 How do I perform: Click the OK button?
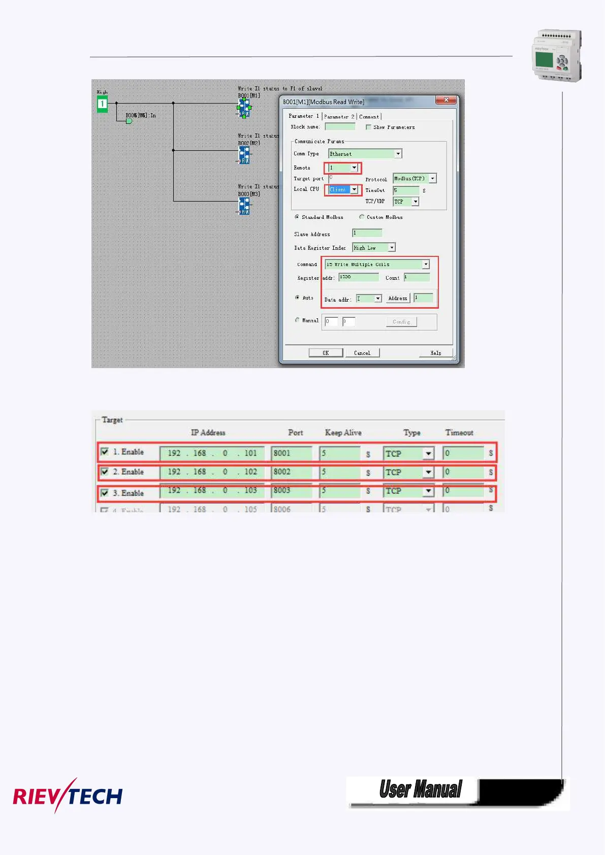(x=326, y=352)
